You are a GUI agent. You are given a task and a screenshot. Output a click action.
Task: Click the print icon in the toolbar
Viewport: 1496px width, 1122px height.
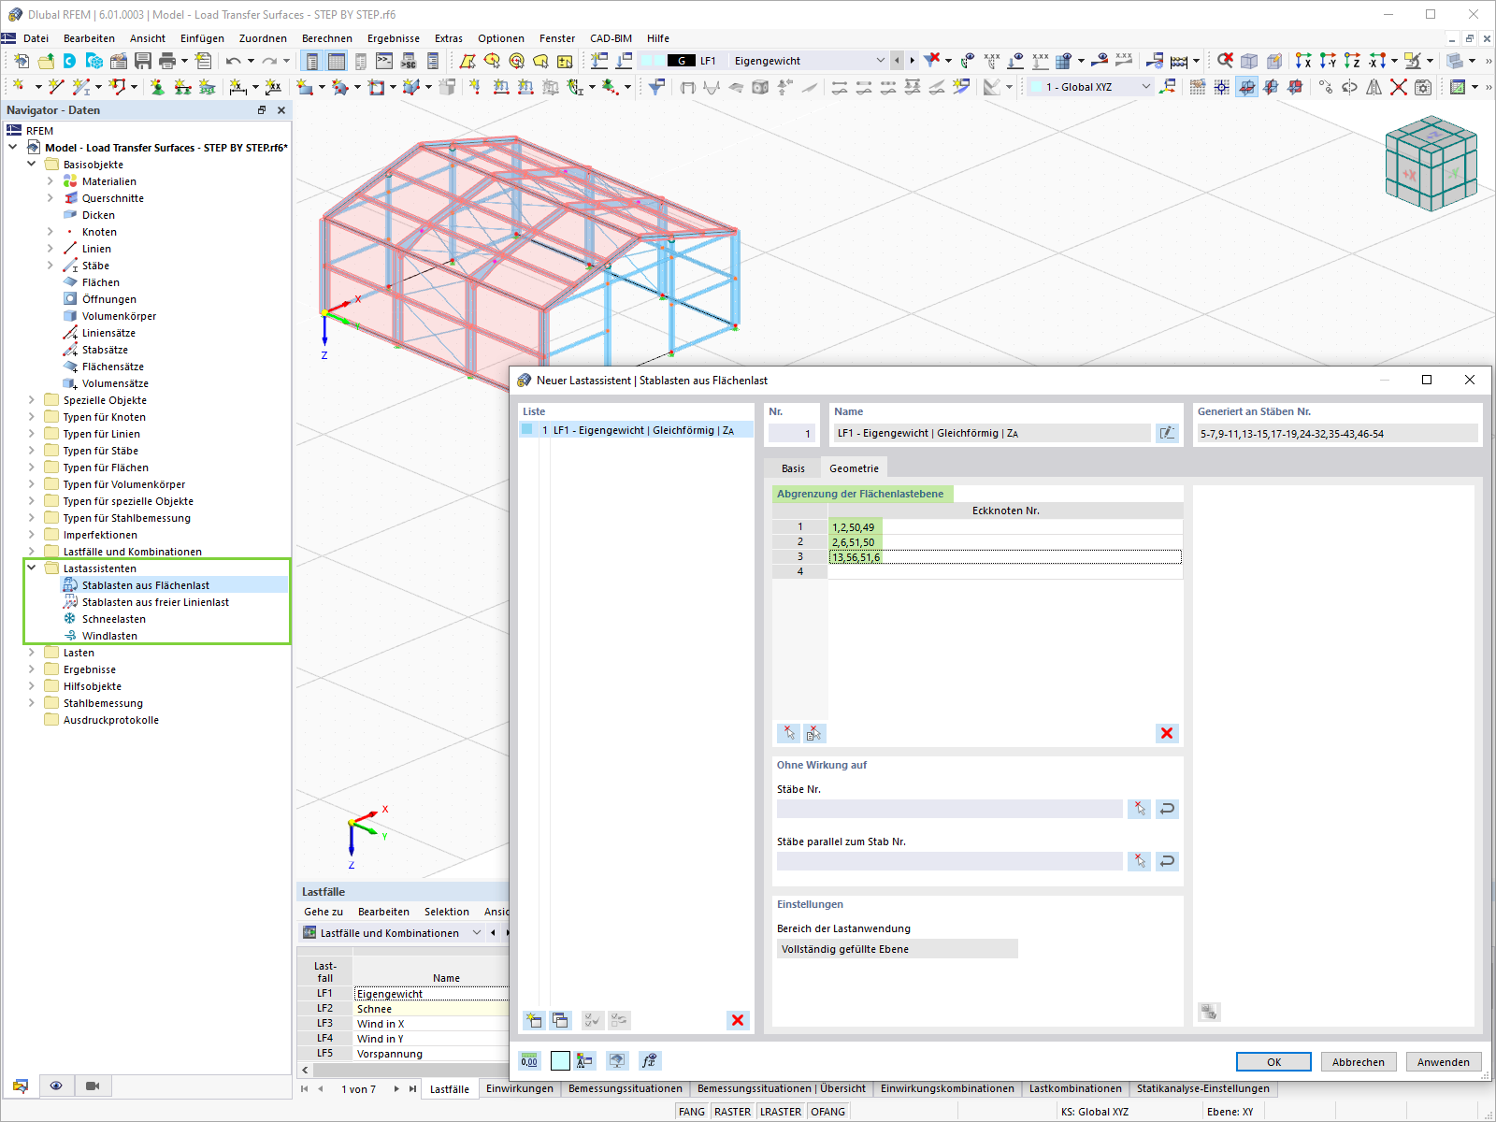tap(167, 60)
